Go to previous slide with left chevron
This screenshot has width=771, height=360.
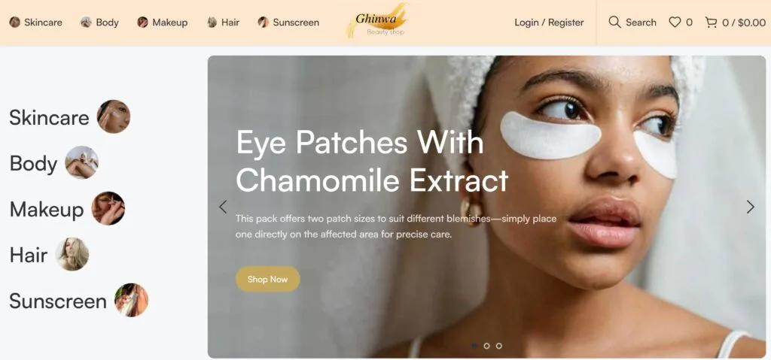click(223, 207)
